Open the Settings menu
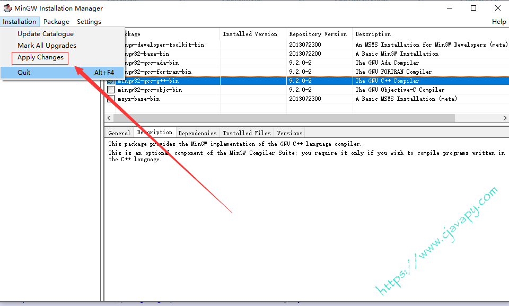The width and height of the screenshot is (509, 306). point(89,21)
